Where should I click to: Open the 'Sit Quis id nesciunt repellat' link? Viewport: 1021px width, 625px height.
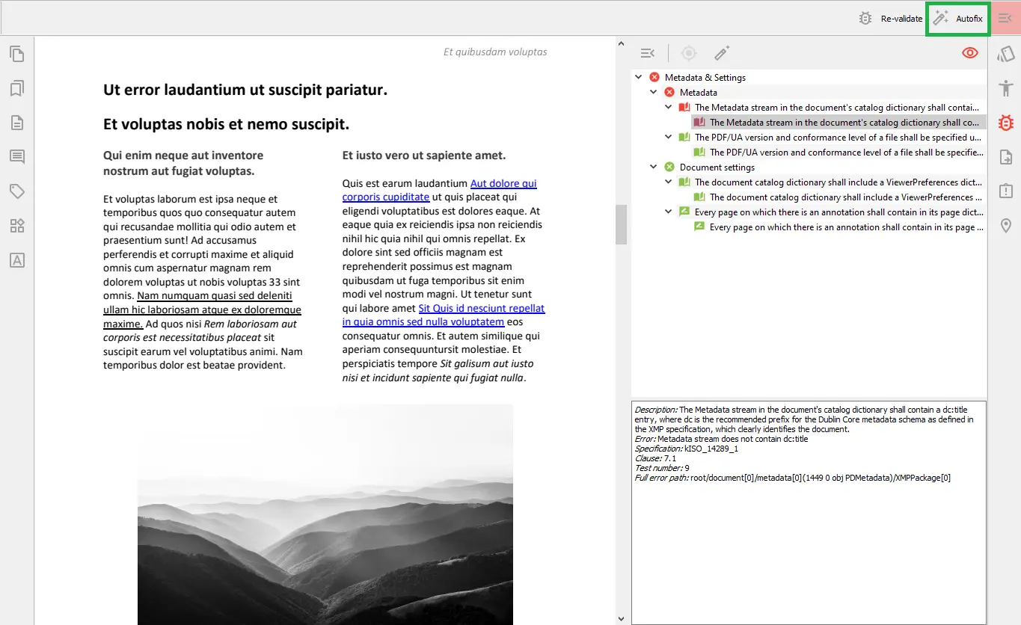point(444,315)
